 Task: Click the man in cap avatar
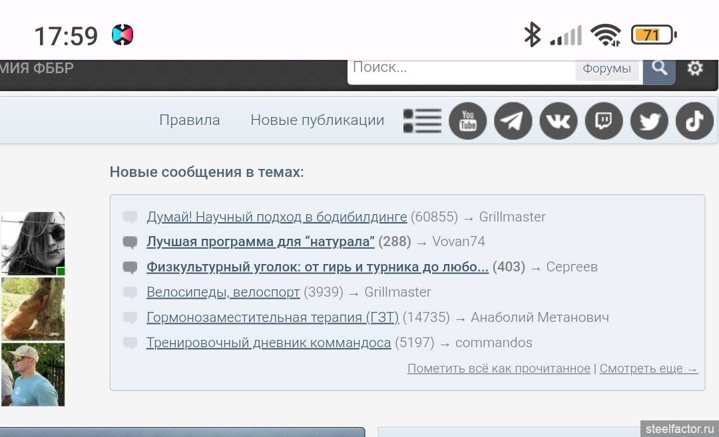tap(32, 374)
